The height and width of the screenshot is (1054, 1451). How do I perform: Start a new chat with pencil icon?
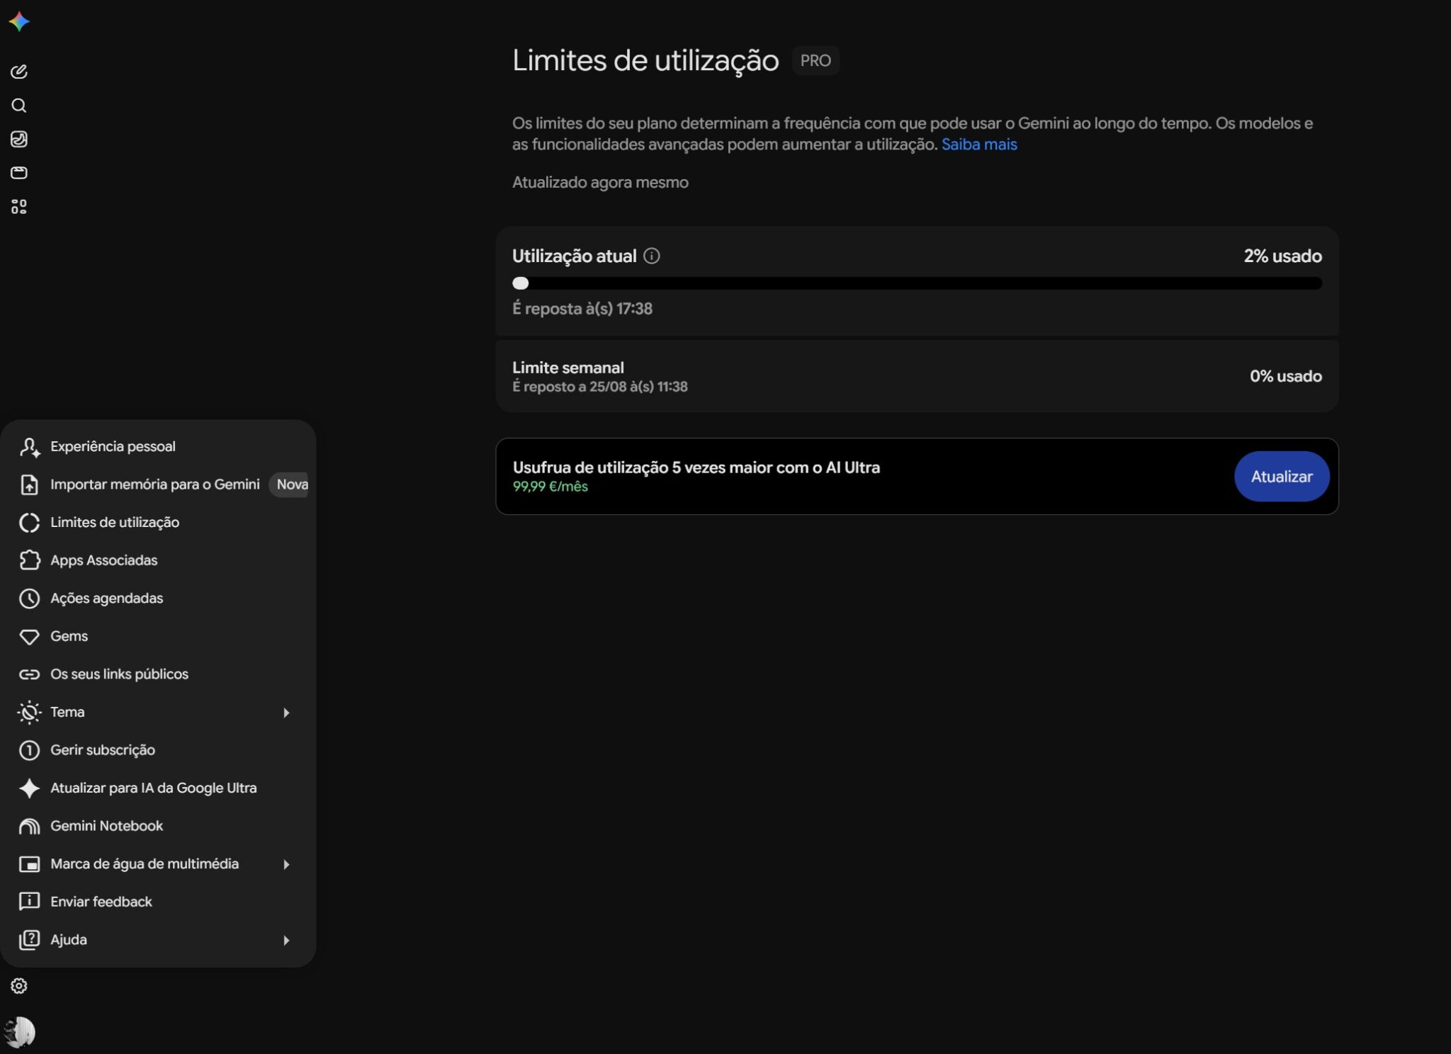click(19, 72)
